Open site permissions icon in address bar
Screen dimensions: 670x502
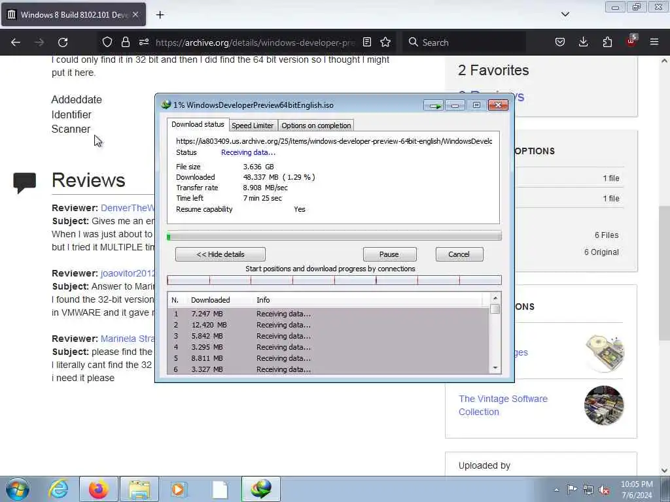coord(144,42)
